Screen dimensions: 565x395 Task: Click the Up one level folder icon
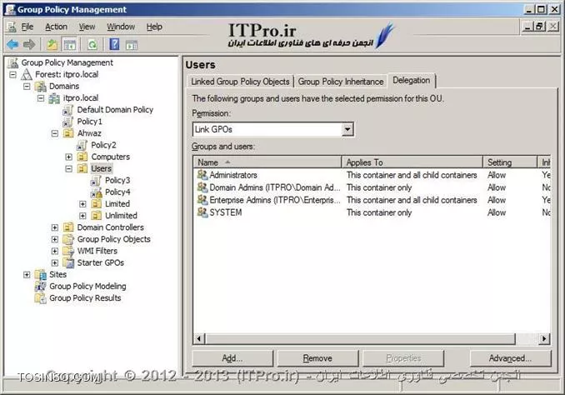(52, 45)
